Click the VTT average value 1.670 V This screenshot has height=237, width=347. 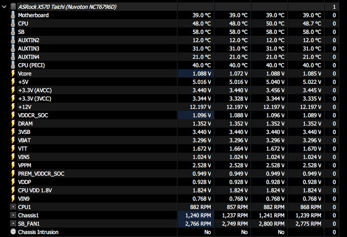(312, 149)
